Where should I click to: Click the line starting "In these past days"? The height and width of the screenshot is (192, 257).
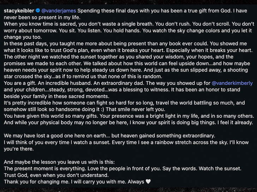tap(106, 44)
